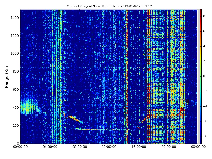
Task: Click the 1000 tick label on range axis
Action: [15, 54]
